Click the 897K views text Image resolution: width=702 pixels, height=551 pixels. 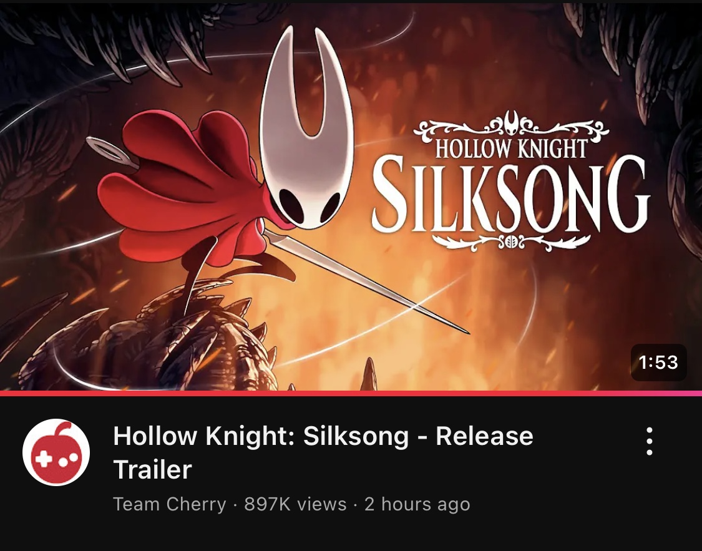(296, 504)
